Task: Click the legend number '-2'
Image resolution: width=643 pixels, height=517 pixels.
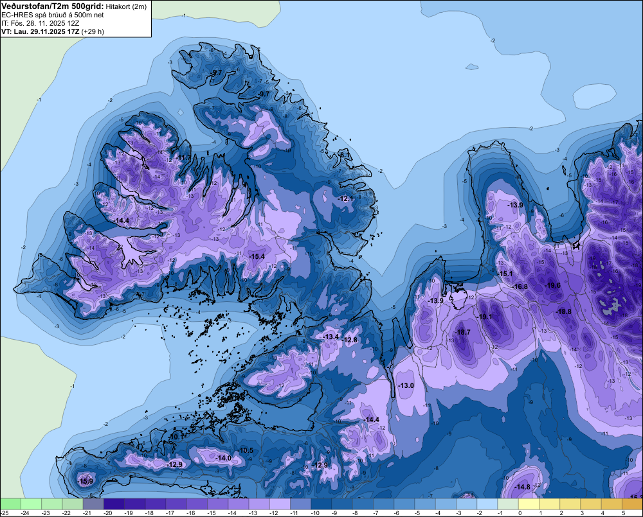Action: pos(480,513)
